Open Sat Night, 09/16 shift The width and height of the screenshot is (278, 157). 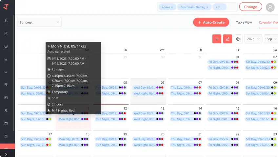261,119
